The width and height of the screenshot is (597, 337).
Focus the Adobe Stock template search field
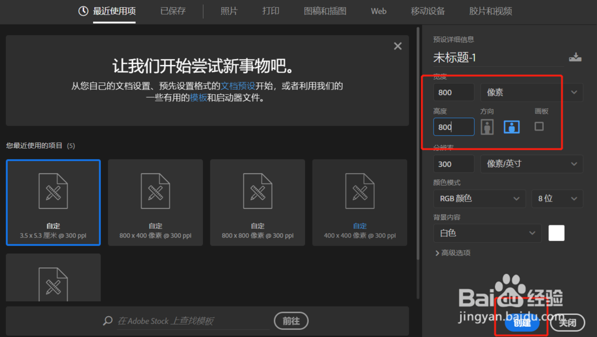tap(192, 321)
